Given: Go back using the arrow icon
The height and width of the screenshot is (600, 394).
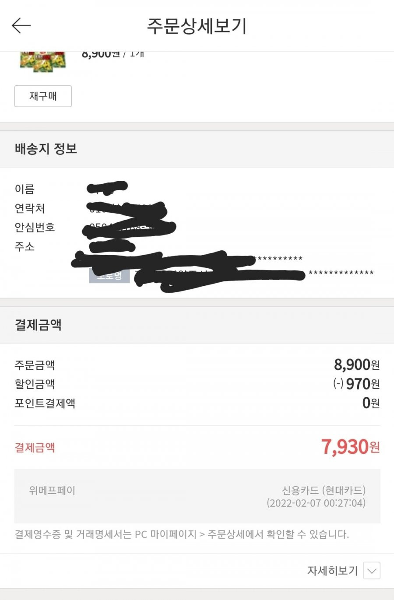Looking at the screenshot, I should click(x=21, y=26).
